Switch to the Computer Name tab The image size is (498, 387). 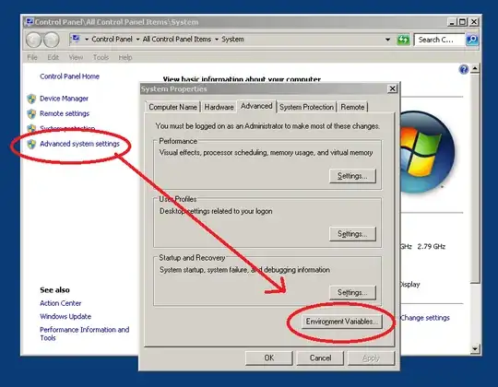tap(172, 107)
